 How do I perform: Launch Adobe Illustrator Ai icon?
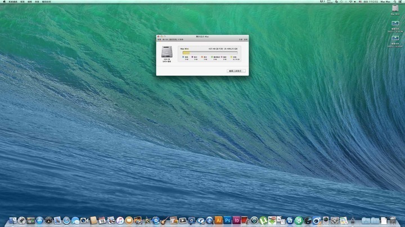pos(218,220)
